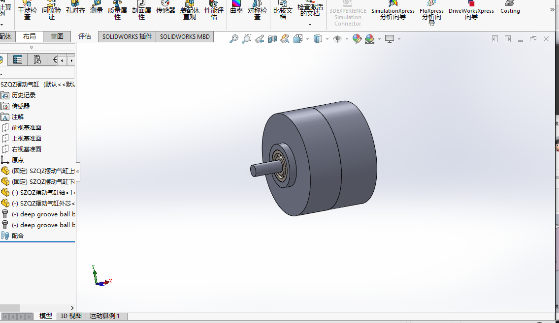This screenshot has height=323, width=559.
Task: Switch to the 布局 (Layout) tab
Action: click(x=29, y=36)
